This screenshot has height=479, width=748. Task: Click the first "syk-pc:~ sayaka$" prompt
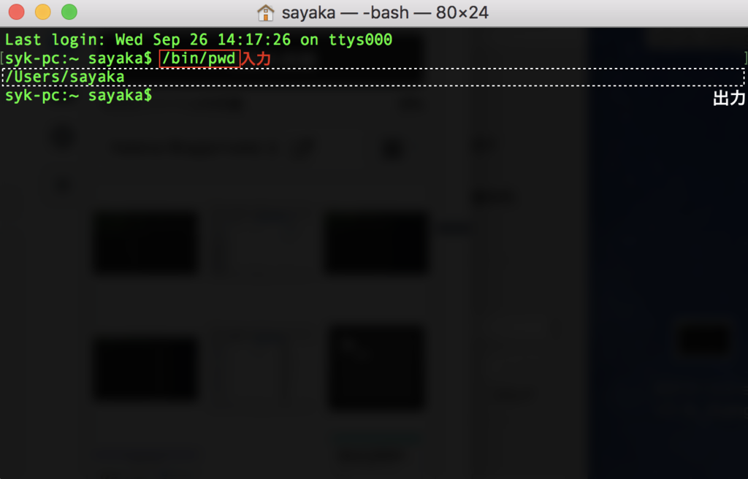[78, 58]
